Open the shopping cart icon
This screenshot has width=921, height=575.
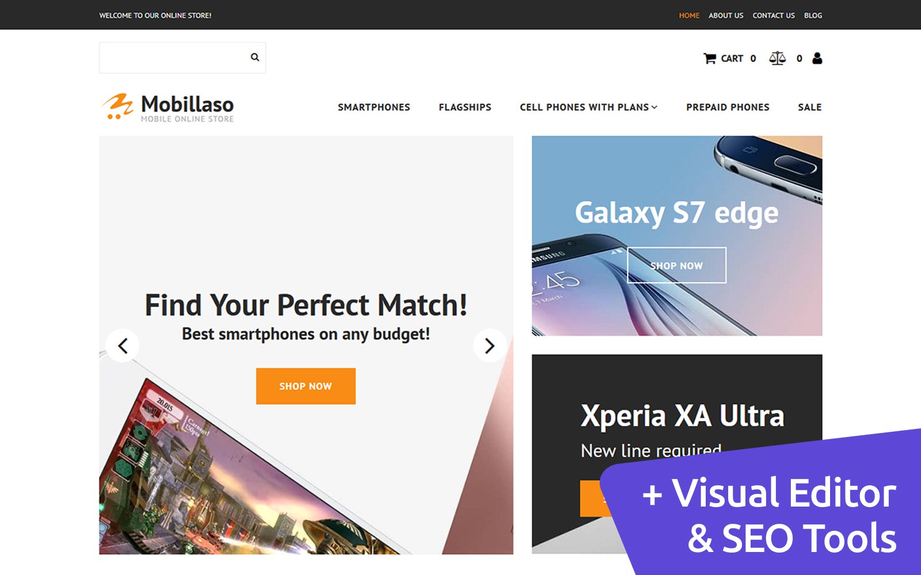[710, 58]
